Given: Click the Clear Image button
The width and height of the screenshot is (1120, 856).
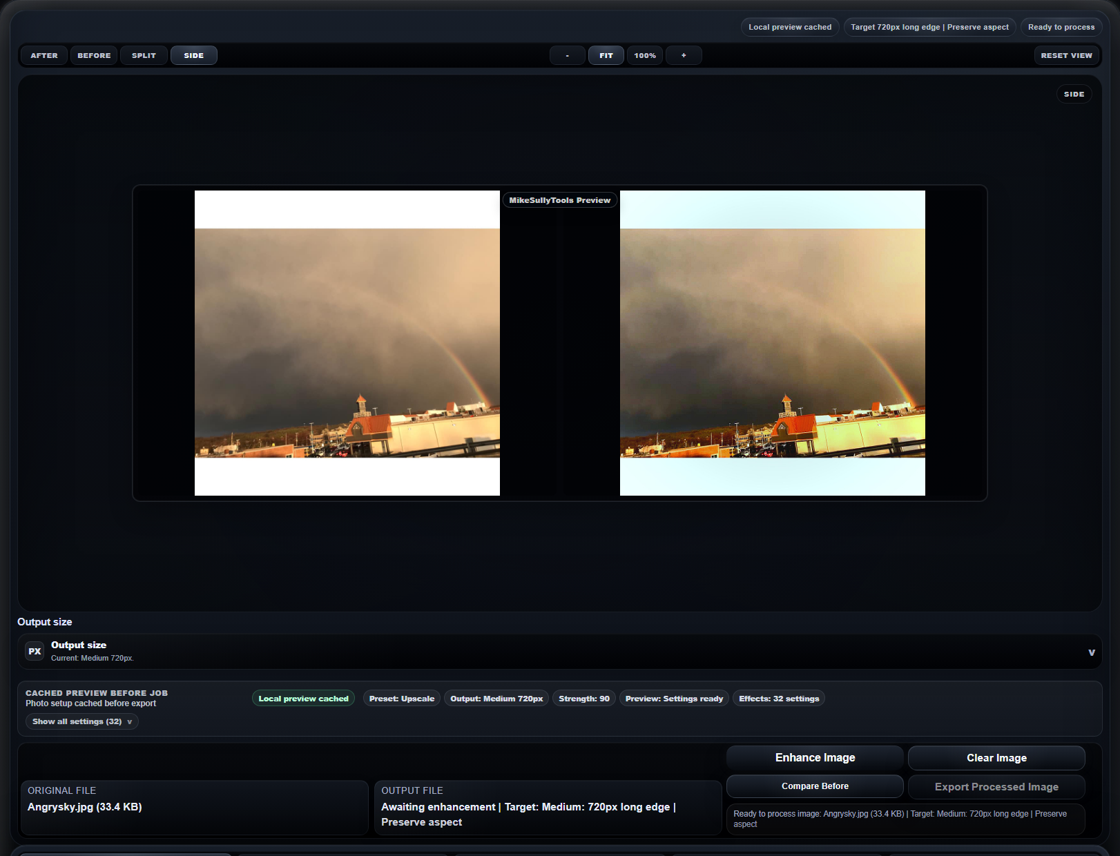Looking at the screenshot, I should [x=996, y=758].
